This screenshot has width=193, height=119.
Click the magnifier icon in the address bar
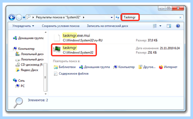tap(29, 17)
